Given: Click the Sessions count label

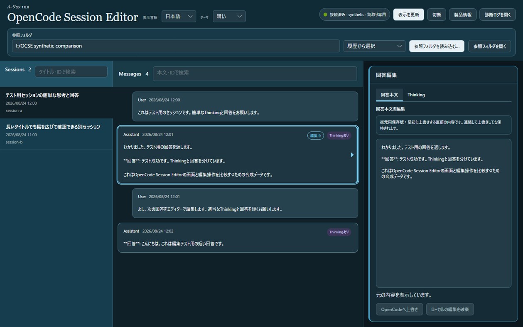Looking at the screenshot, I should tap(18, 69).
